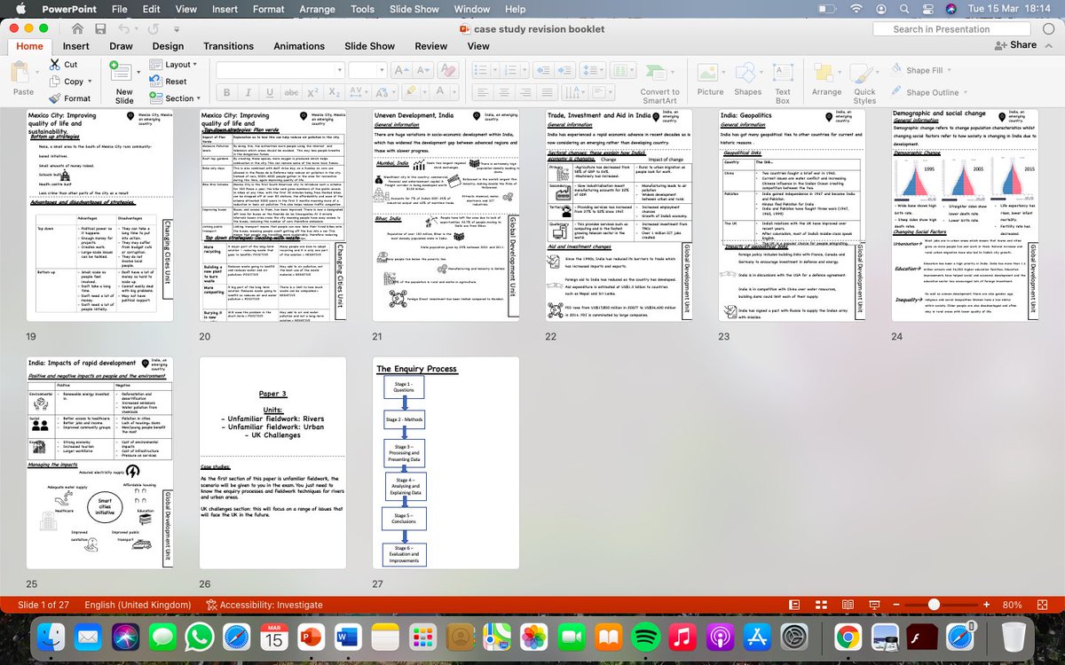Click the New Slide icon
This screenshot has height=665, width=1065.
tap(121, 71)
